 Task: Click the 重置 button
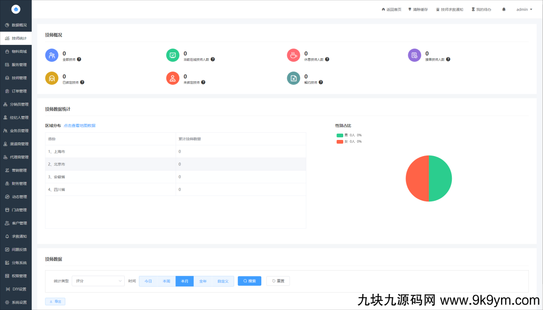click(x=278, y=281)
